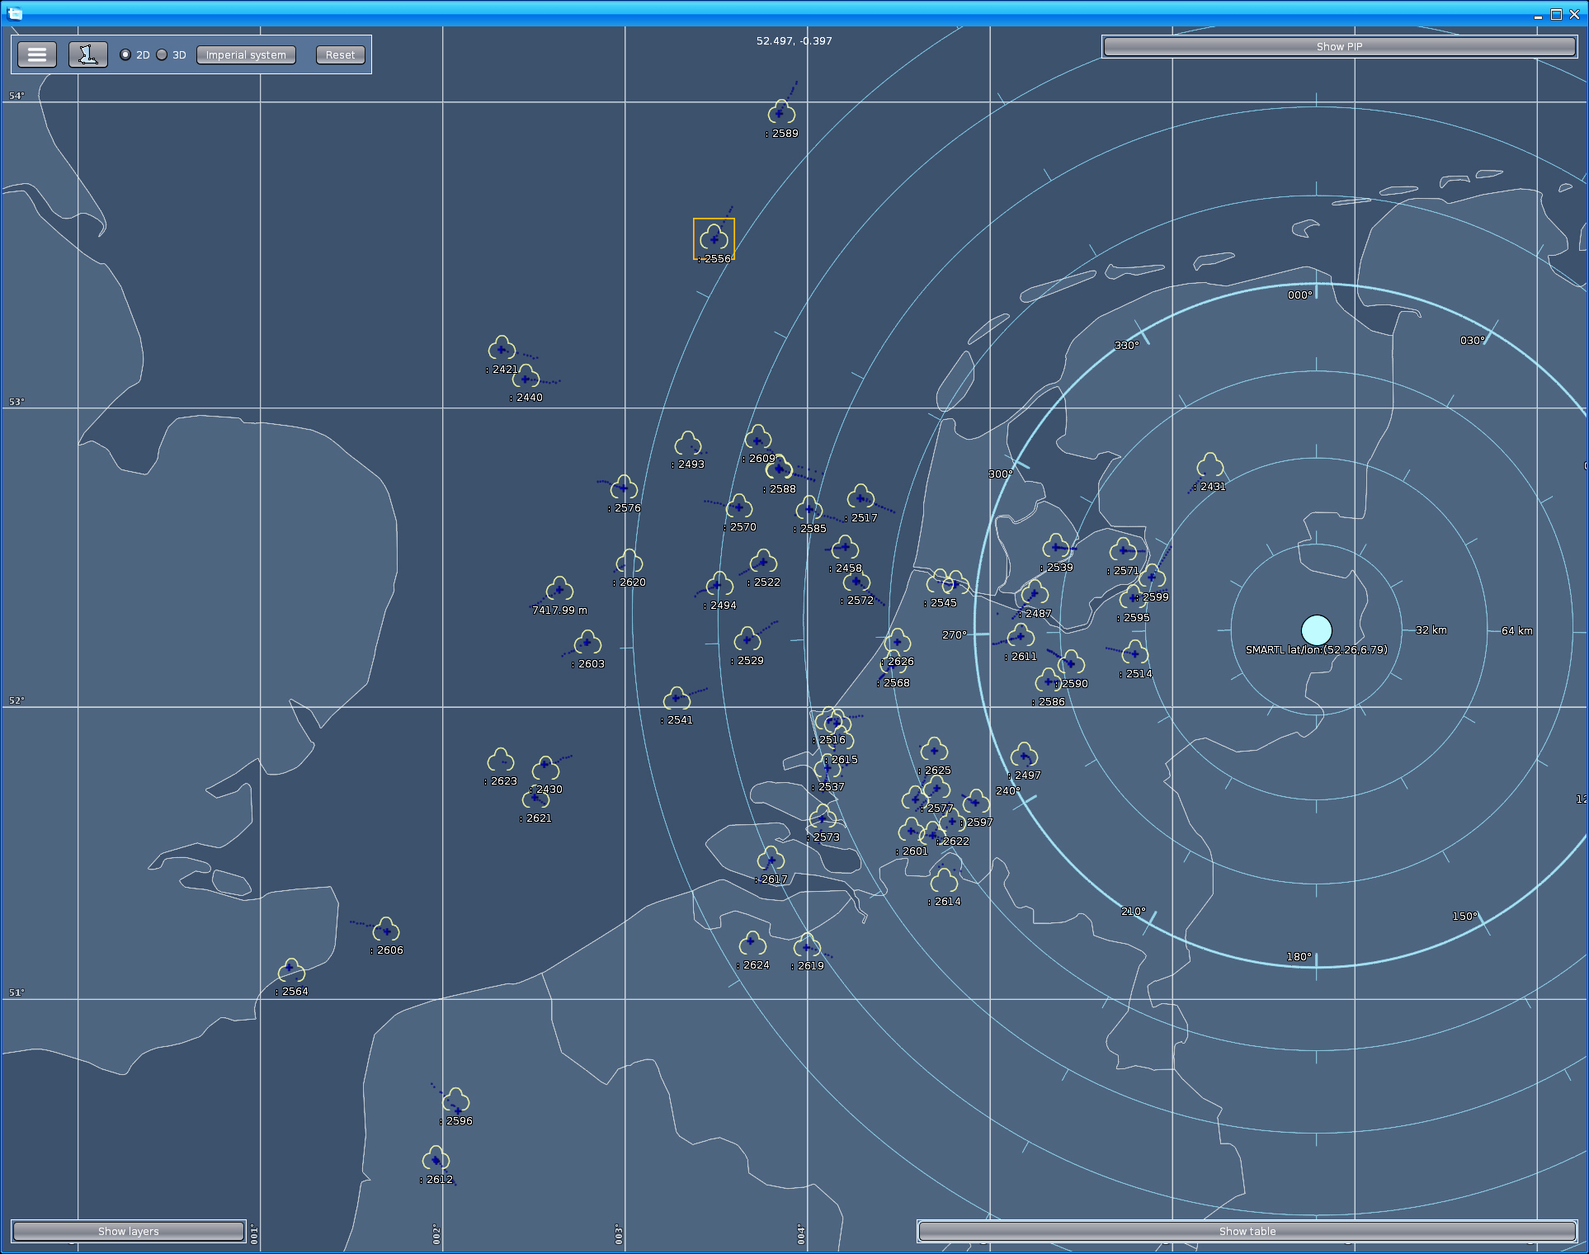Select track 2539 icon

[x=1056, y=547]
